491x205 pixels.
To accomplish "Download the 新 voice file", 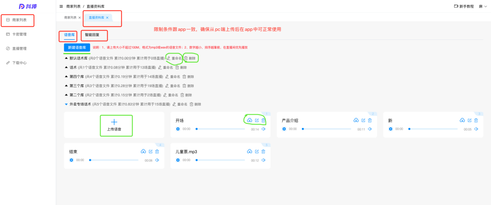I will (462, 120).
